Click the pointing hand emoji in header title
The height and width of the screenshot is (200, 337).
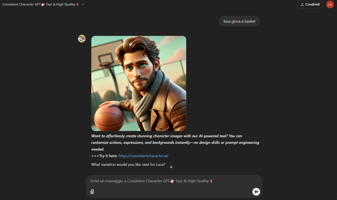point(43,4)
